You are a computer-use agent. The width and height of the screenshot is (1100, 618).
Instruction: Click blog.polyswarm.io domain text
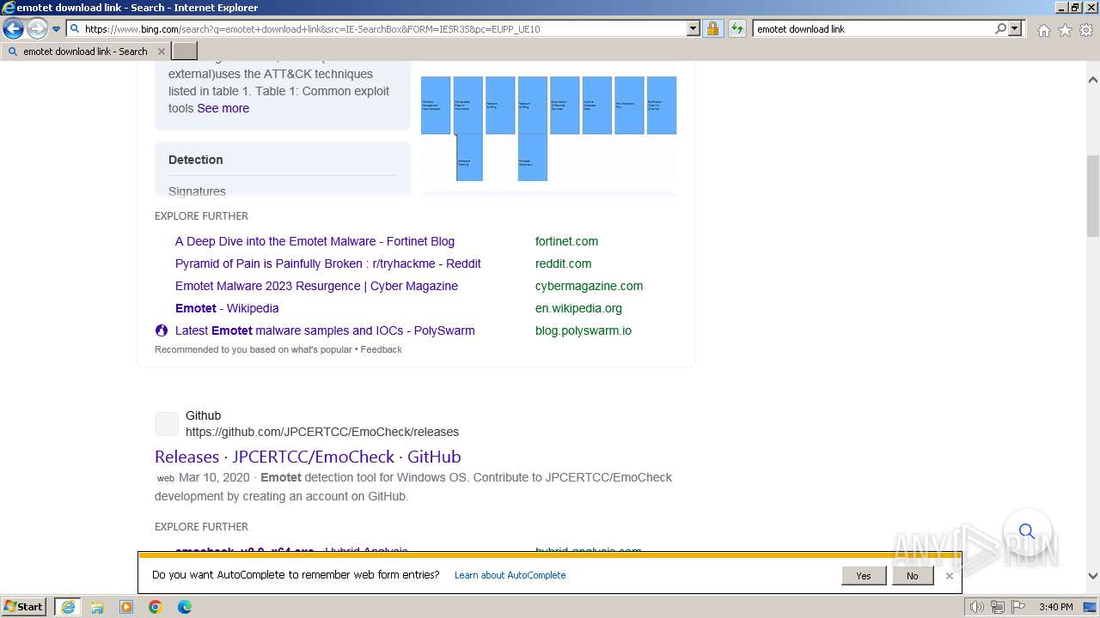(583, 330)
